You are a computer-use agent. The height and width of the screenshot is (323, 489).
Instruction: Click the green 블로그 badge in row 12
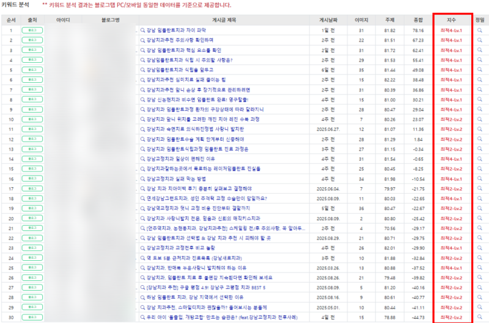click(32, 139)
